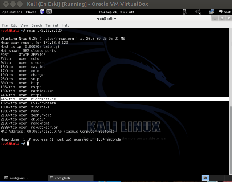Minimize the root@kali terminal window

(215, 18)
